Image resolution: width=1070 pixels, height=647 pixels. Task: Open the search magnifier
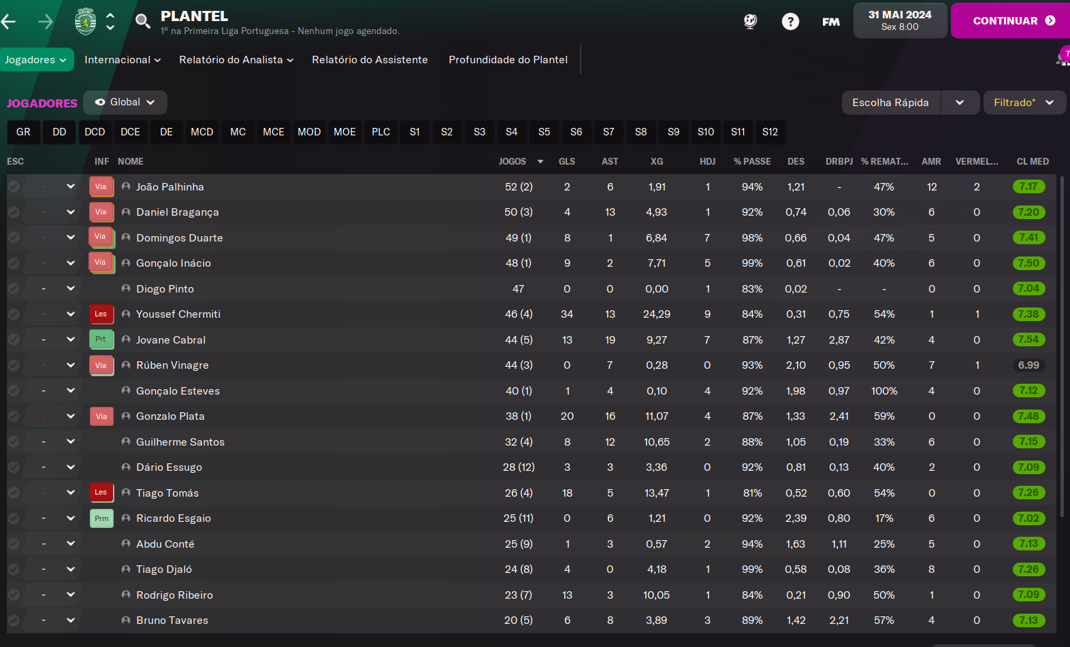point(142,21)
